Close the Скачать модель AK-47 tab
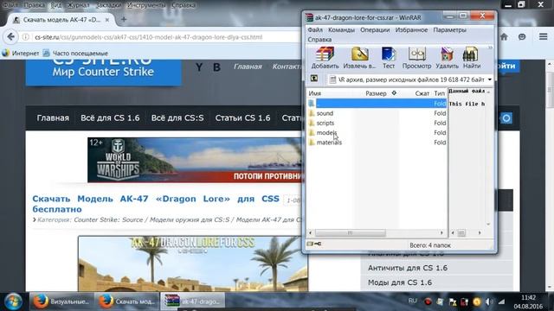 coord(107,20)
